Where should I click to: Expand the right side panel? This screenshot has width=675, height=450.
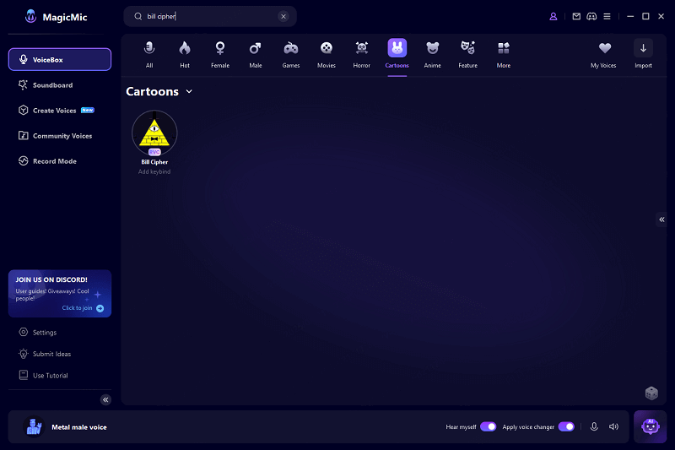661,220
